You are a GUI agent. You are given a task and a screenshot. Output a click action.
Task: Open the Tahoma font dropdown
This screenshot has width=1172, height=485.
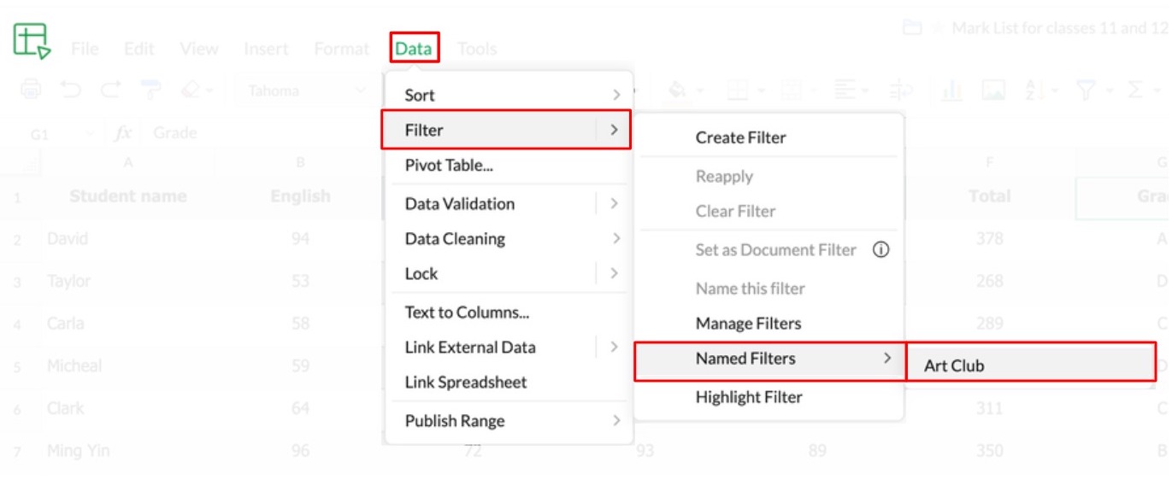(308, 90)
